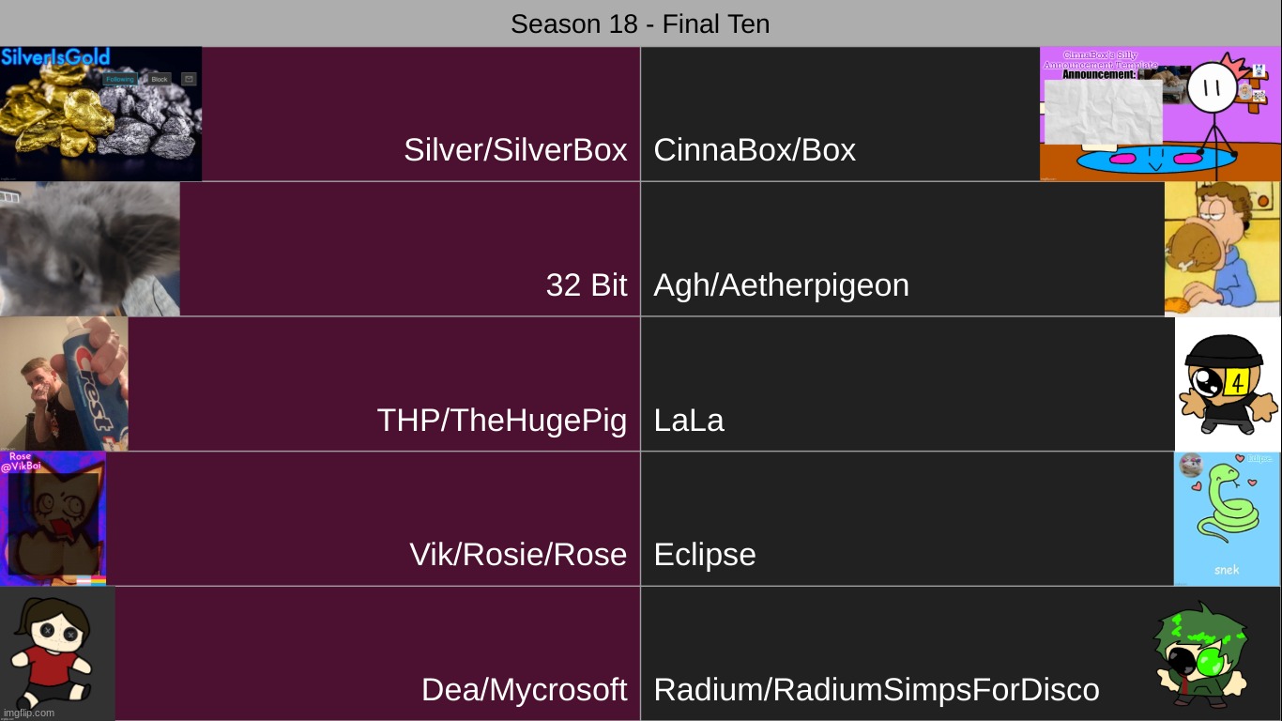Select the Radium/RadiumSimpsForDisco label
The width and height of the screenshot is (1282, 721).
(876, 690)
